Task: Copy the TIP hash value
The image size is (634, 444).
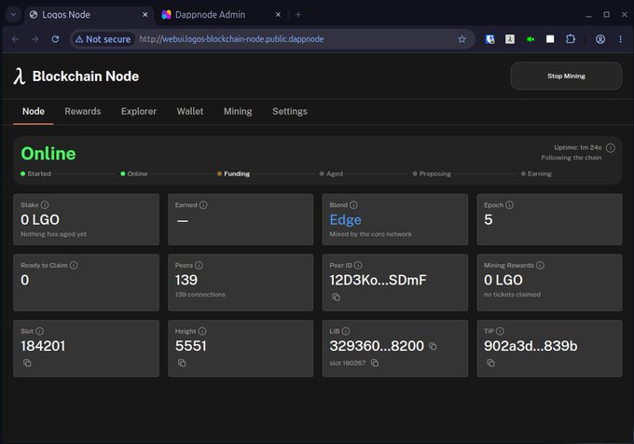Action: [490, 363]
